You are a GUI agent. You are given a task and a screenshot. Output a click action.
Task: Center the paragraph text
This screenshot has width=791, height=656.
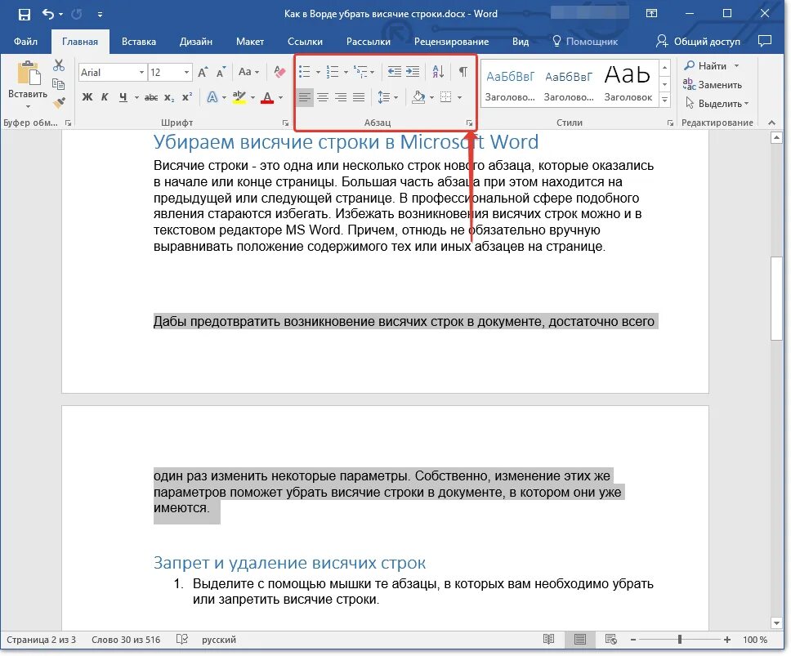(x=323, y=97)
